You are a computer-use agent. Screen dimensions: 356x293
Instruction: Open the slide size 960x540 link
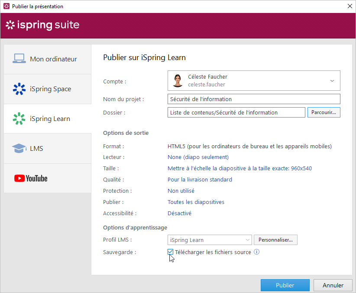pos(239,169)
